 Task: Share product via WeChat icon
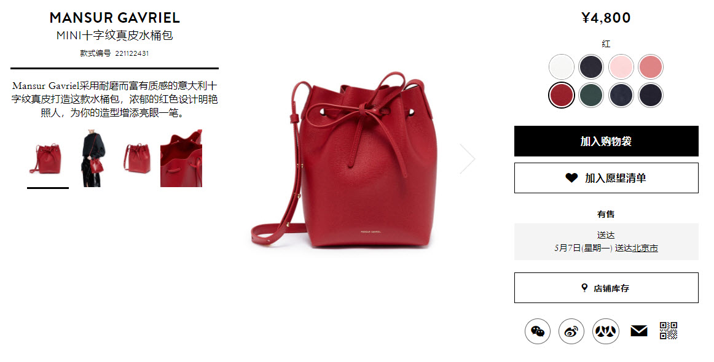pos(537,331)
